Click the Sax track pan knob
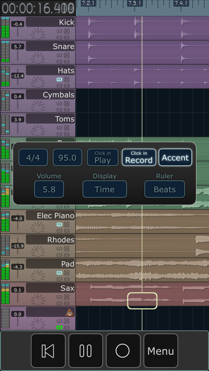 point(38,300)
